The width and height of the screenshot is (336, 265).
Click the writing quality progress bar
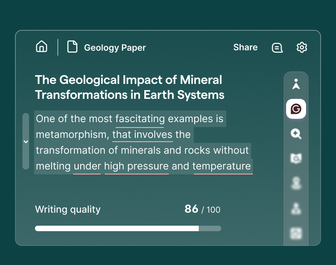(128, 228)
